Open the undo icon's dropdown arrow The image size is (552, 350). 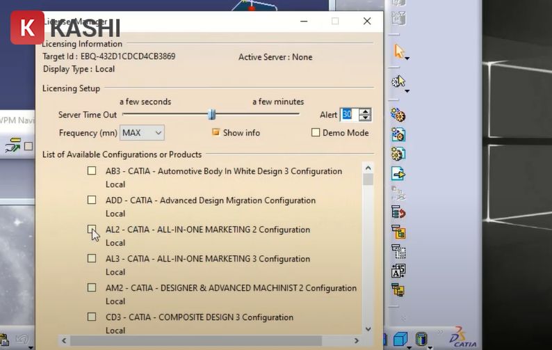click(x=31, y=347)
